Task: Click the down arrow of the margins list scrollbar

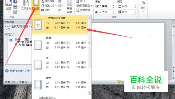Action: 89,93
